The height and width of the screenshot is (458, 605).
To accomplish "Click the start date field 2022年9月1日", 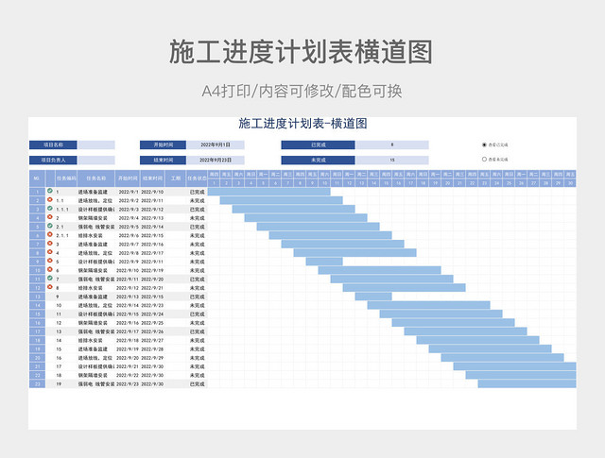I will [216, 145].
